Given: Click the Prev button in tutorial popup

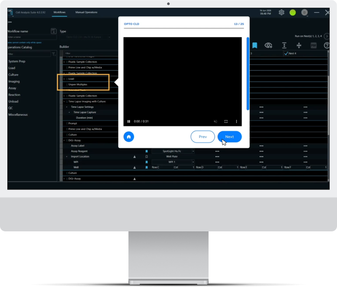Looking at the screenshot, I should point(203,137).
